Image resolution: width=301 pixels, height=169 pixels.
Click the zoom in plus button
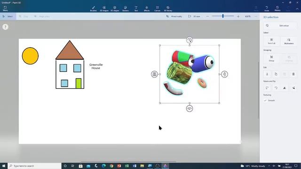[238, 16]
